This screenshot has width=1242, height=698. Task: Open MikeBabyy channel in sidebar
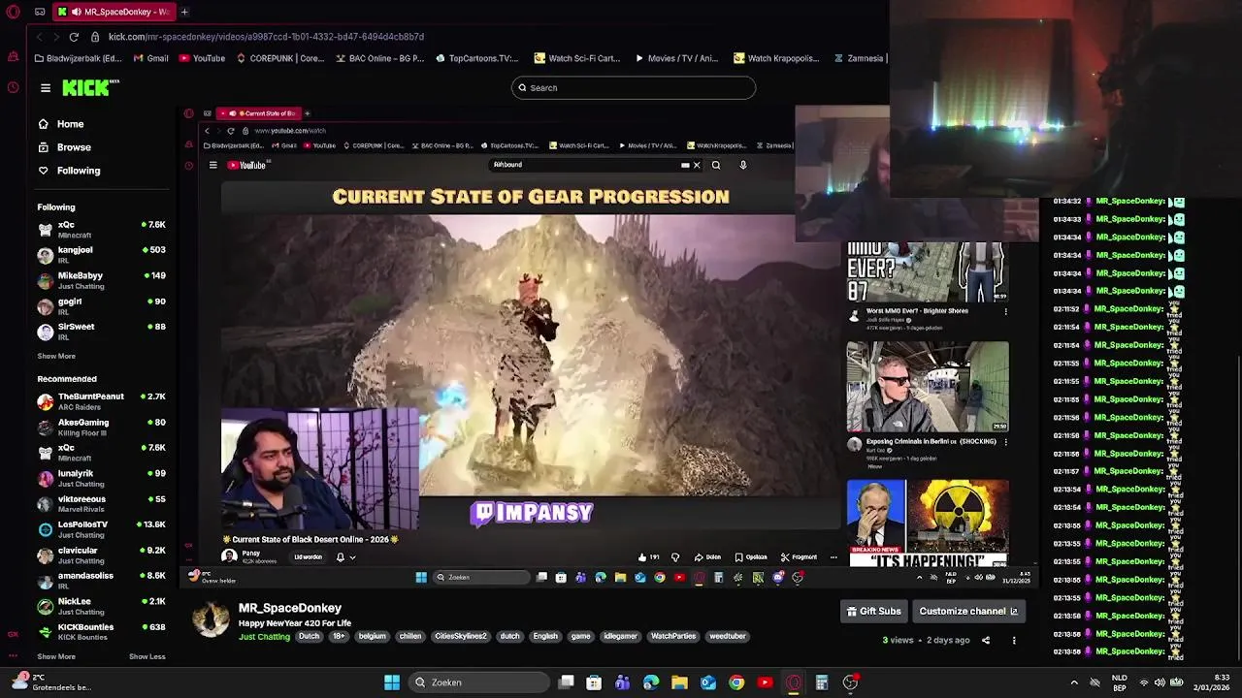tap(101, 280)
